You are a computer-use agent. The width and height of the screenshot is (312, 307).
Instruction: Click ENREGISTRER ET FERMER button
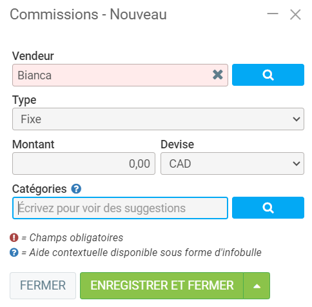pyautogui.click(x=162, y=286)
